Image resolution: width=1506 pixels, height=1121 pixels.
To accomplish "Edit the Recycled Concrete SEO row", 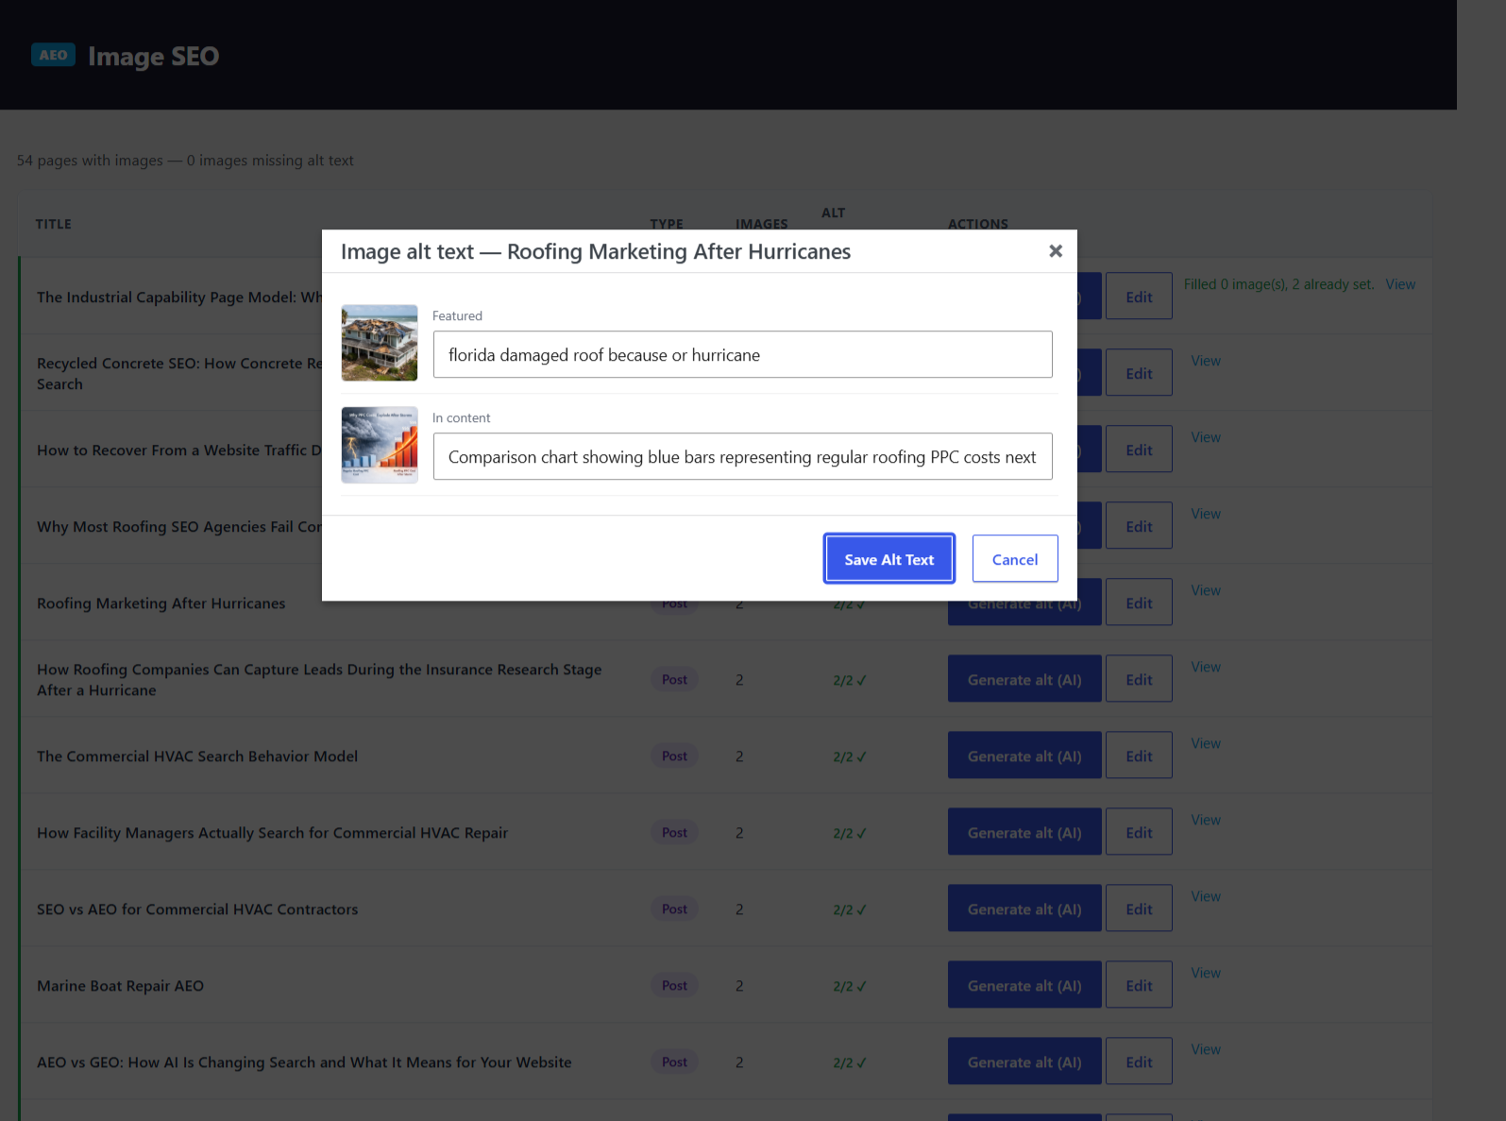I will tap(1139, 373).
